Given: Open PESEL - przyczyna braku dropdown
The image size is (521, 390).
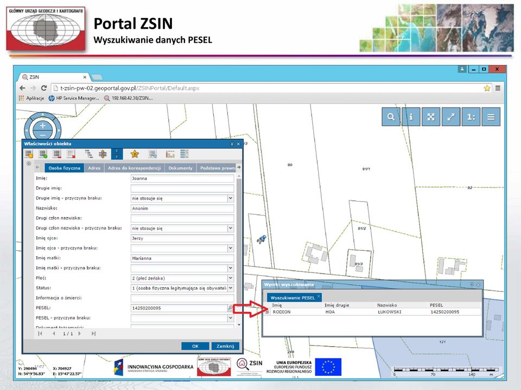Looking at the screenshot, I should 230,318.
